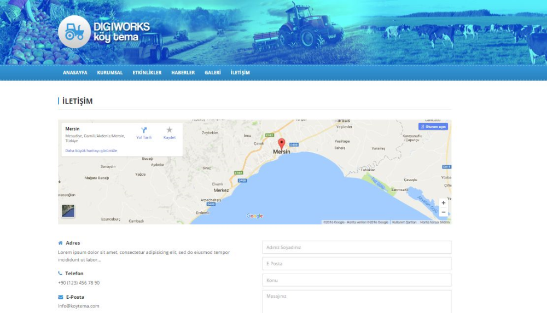The width and height of the screenshot is (547, 313).
Task: Click the Yol Tarifi directions icon
Action: (x=144, y=130)
